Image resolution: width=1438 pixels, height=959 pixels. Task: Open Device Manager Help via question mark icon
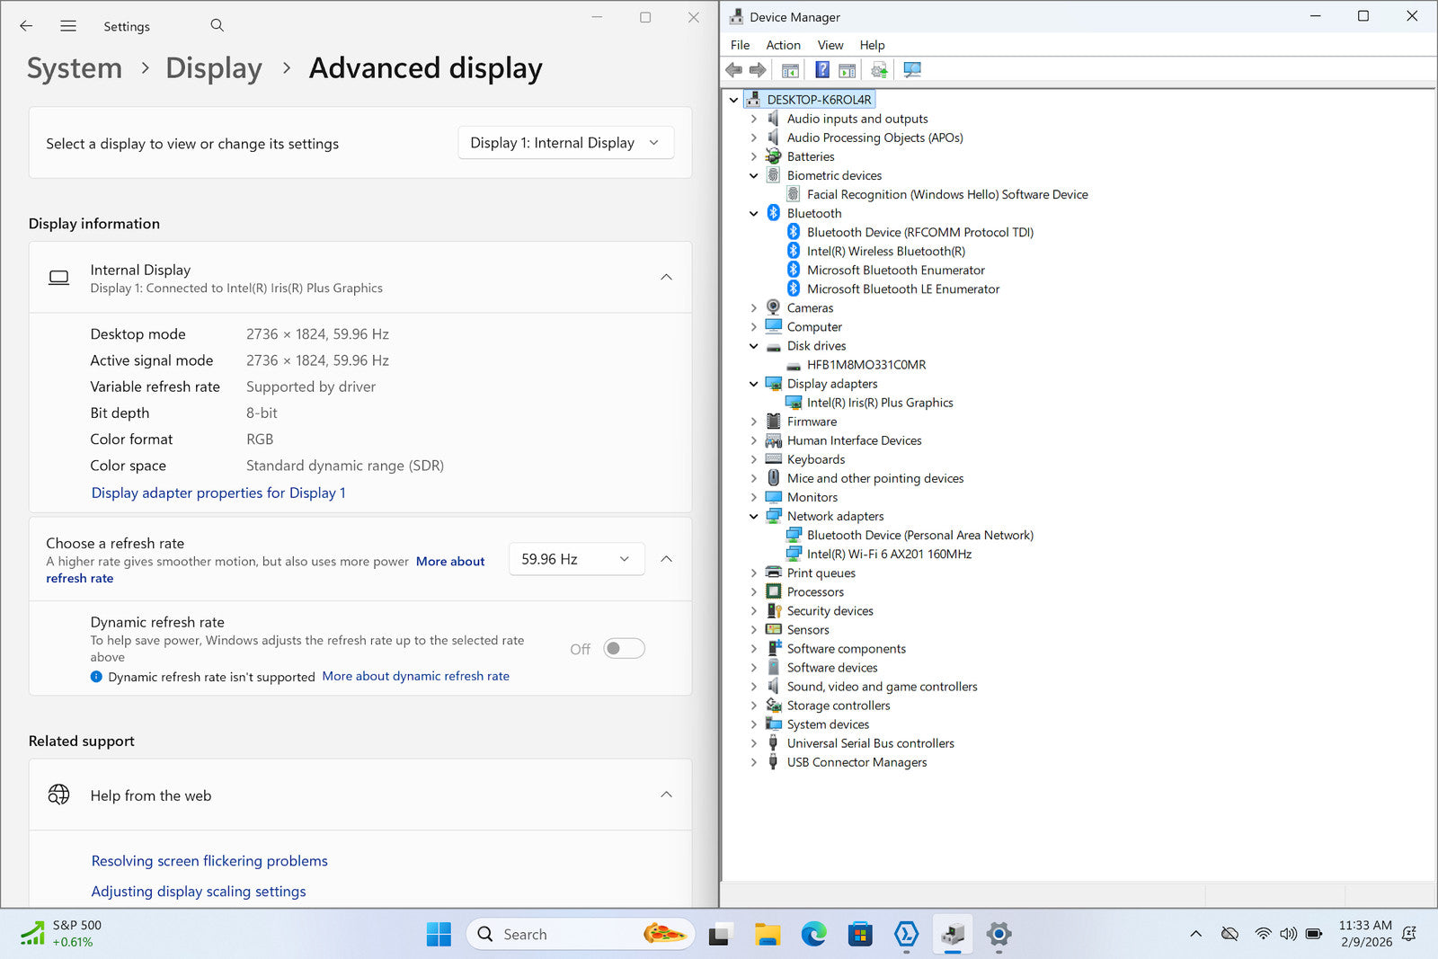click(821, 70)
